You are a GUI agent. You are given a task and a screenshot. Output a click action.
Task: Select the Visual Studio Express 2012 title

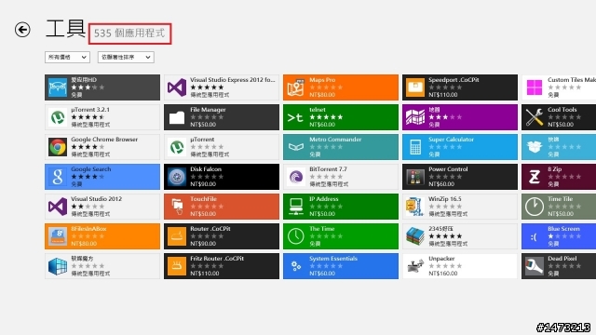(x=232, y=80)
